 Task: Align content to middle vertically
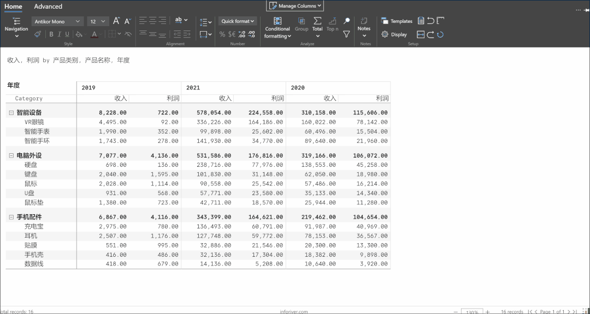152,34
